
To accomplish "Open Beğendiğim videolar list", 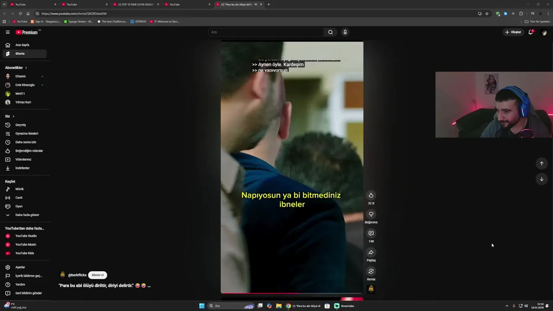I will [24, 151].
